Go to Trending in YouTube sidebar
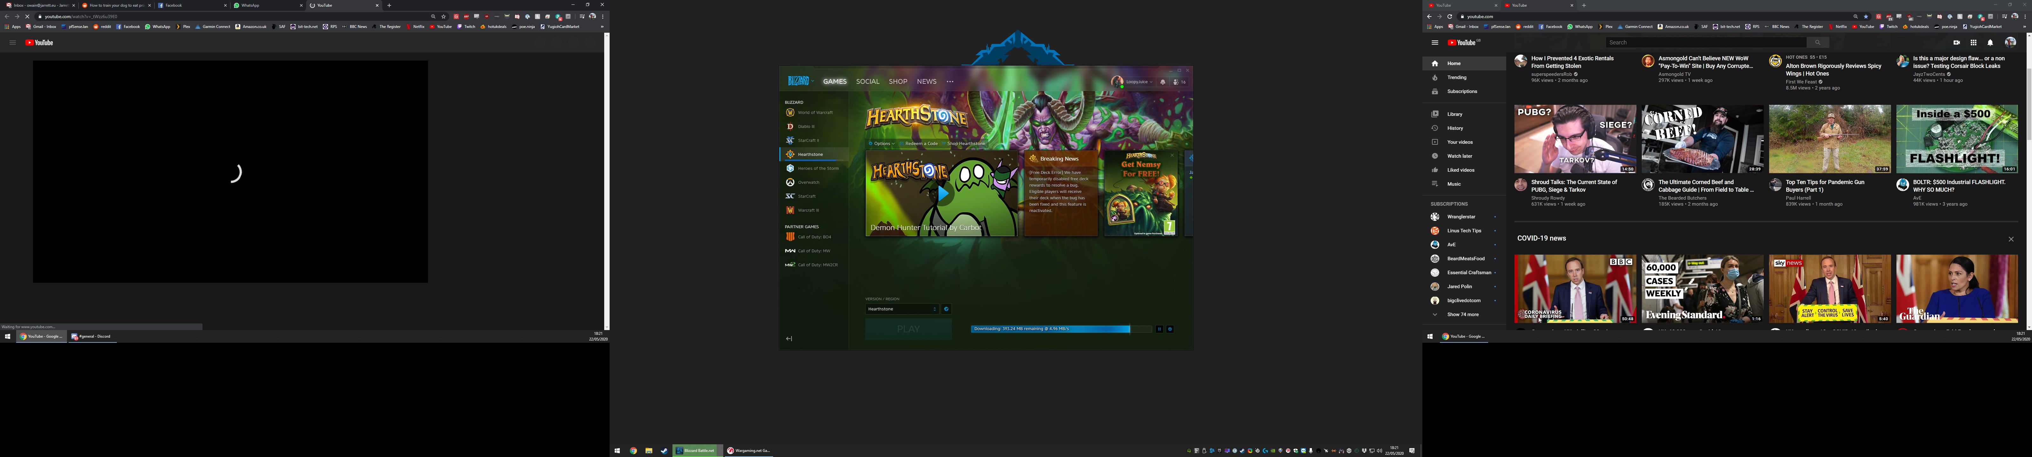Screen dimensions: 2032x457 tap(1464, 77)
